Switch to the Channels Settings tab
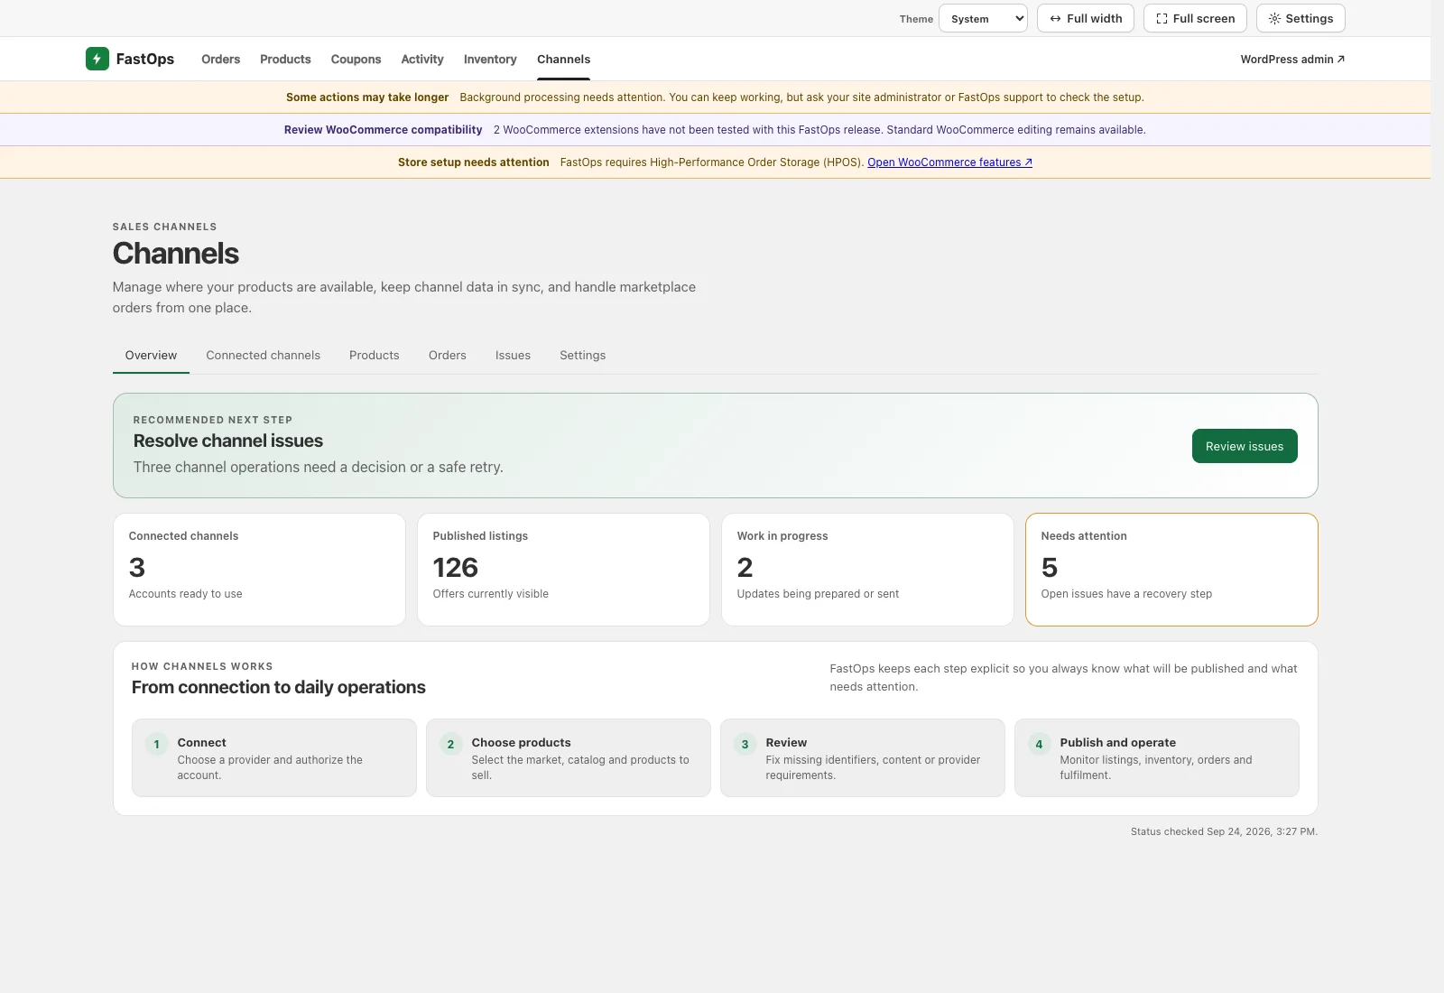The height and width of the screenshot is (993, 1444). tap(582, 355)
